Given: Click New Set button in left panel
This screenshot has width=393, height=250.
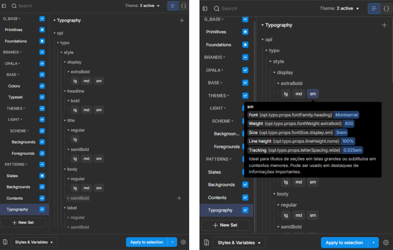Looking at the screenshot, I should click(23, 222).
